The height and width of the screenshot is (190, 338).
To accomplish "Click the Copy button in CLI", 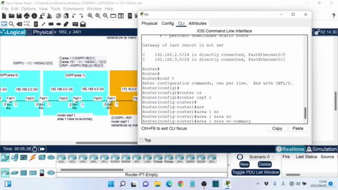I will (277, 128).
